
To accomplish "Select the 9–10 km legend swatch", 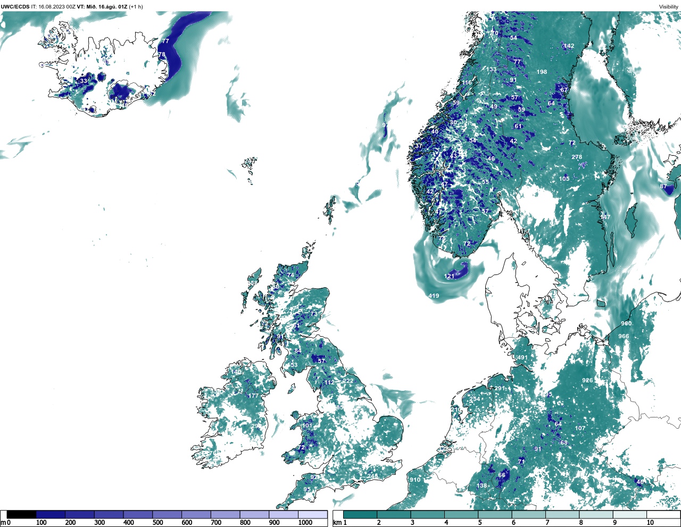I will pos(629,514).
